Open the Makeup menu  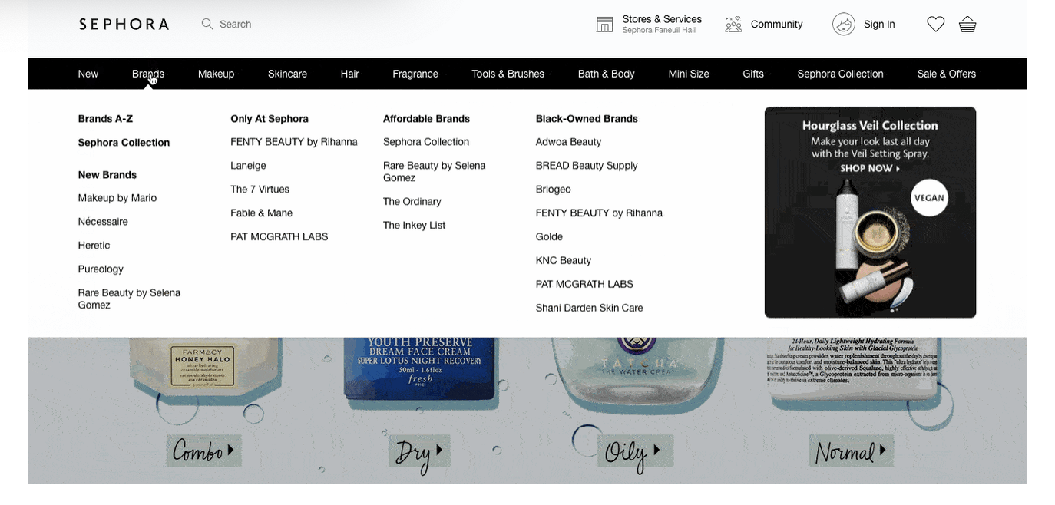(216, 74)
